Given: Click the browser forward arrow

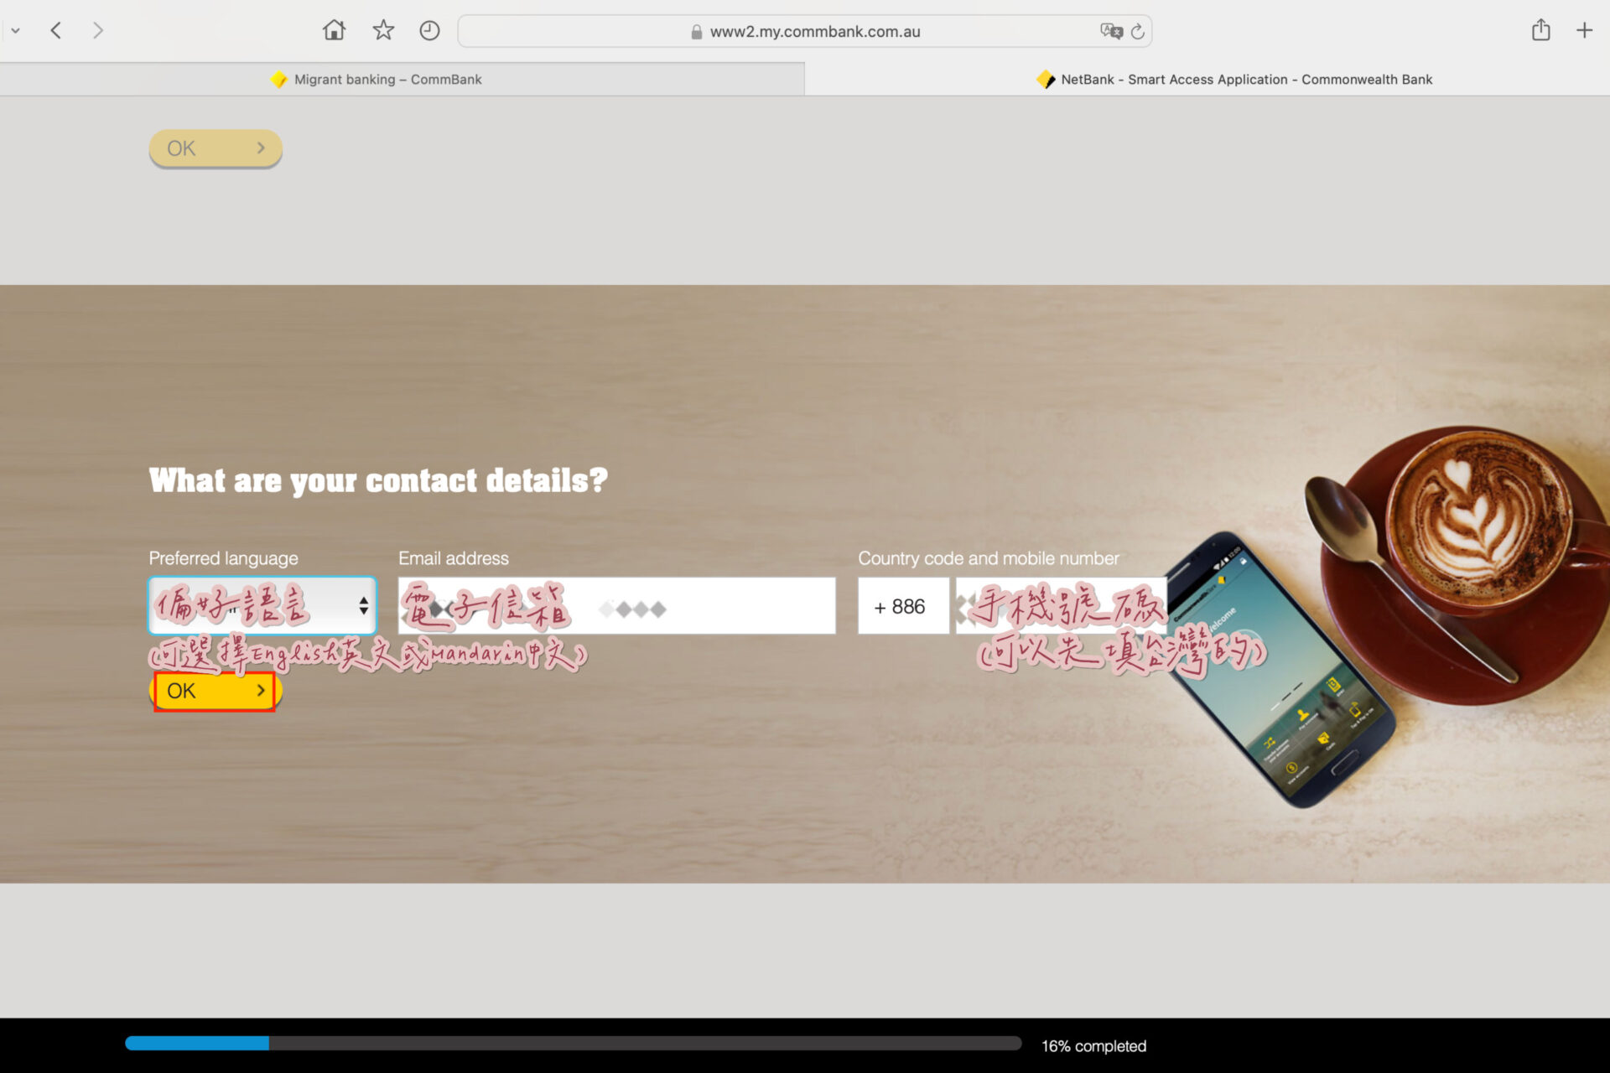Looking at the screenshot, I should point(98,31).
